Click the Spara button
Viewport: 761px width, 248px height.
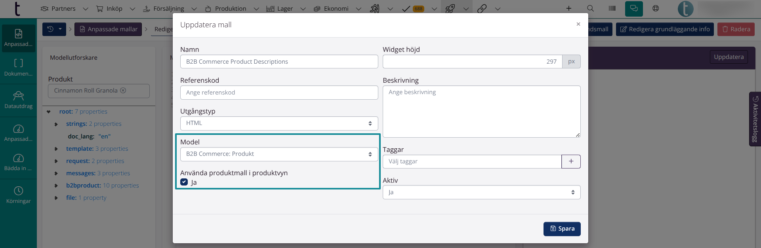[x=562, y=229]
